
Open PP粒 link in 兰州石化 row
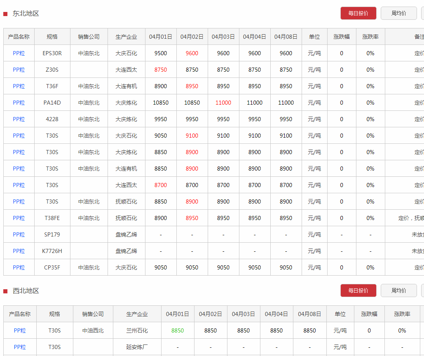pyautogui.click(x=20, y=330)
